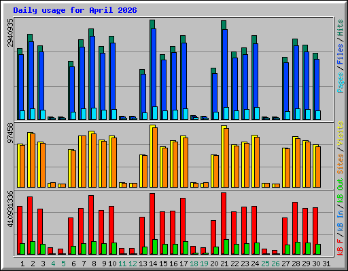Click the orange "Sites" legend label
The height and width of the screenshot is (271, 348).
tap(341, 164)
